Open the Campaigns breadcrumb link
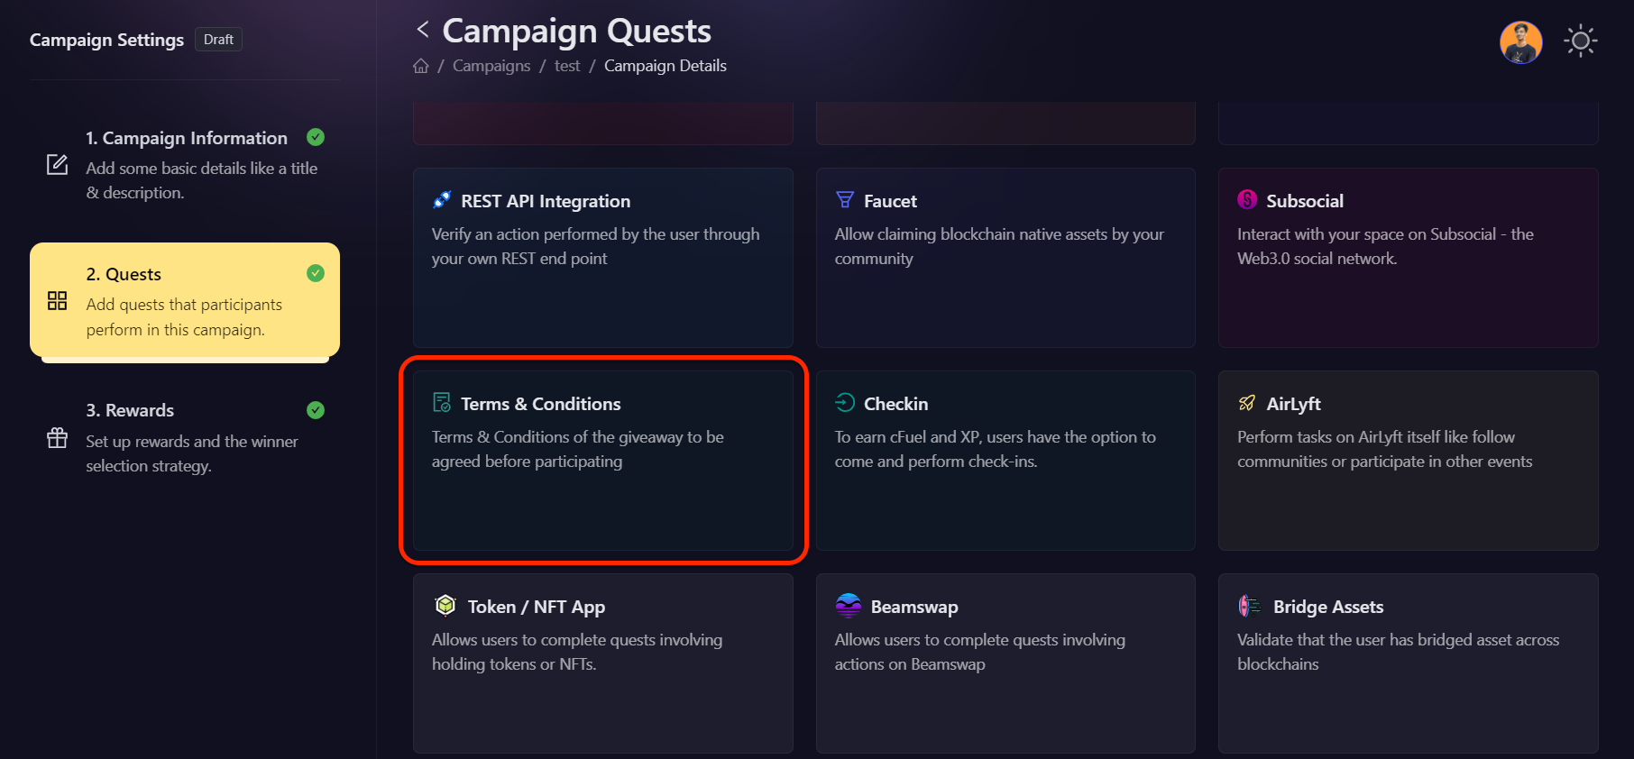The image size is (1634, 759). coord(491,65)
